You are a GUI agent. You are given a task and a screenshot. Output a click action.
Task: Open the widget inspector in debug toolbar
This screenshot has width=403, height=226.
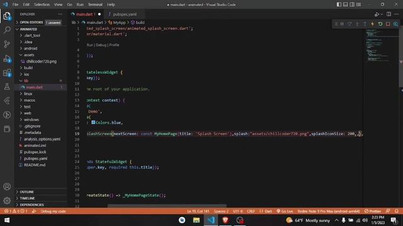pos(395,24)
